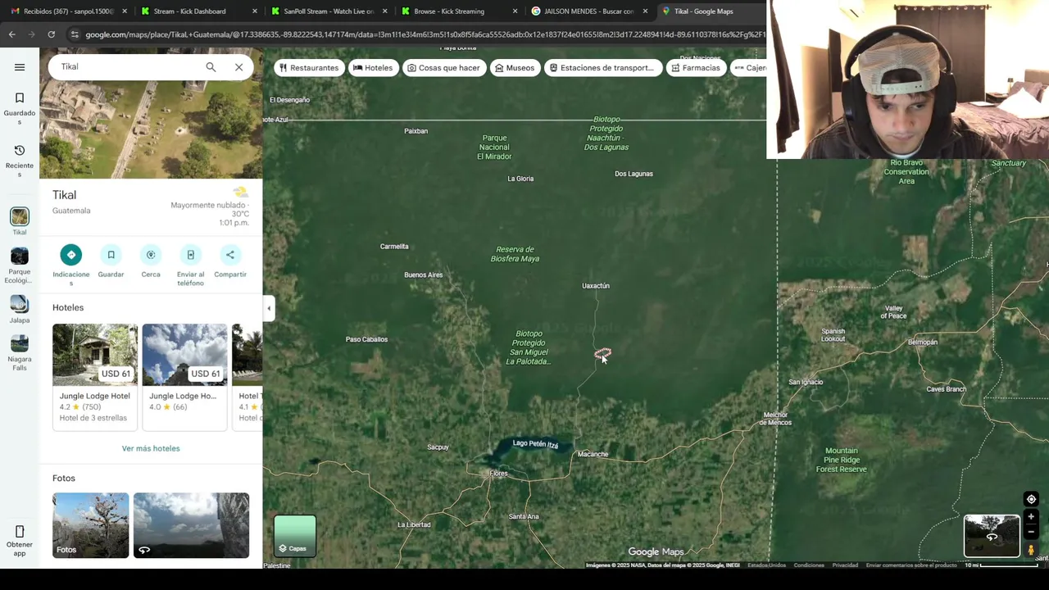1049x590 pixels.
Task: Open the Jungle Lodge Hotel card
Action: click(x=95, y=377)
